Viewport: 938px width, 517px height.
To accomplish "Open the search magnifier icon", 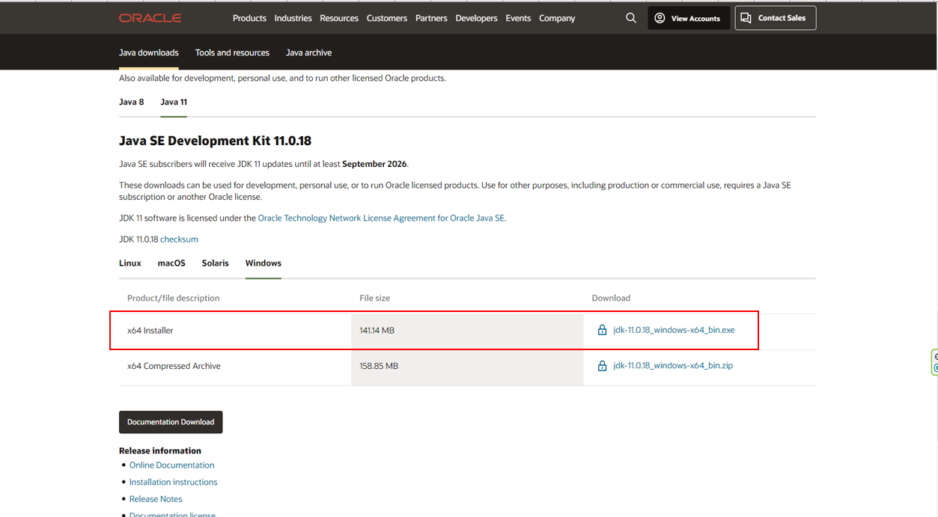I will click(x=631, y=18).
